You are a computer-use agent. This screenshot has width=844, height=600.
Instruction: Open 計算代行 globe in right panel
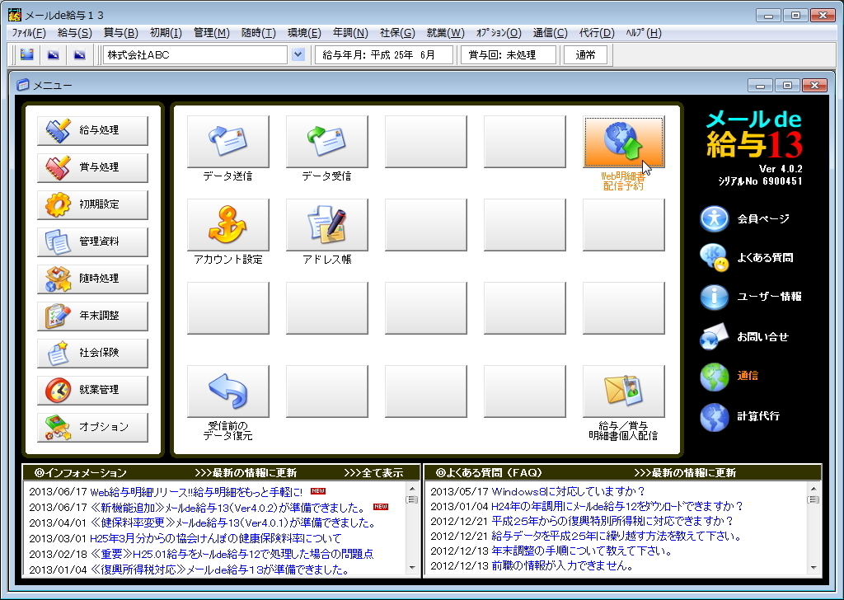740,416
